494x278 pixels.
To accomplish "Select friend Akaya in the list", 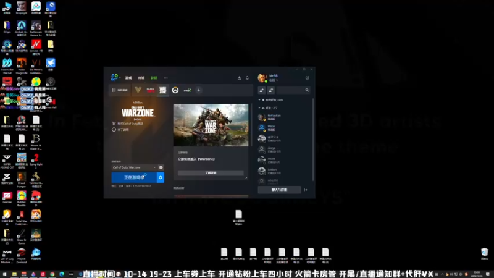I will (x=285, y=150).
